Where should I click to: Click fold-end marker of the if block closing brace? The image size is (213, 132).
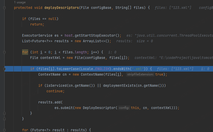point(4,113)
